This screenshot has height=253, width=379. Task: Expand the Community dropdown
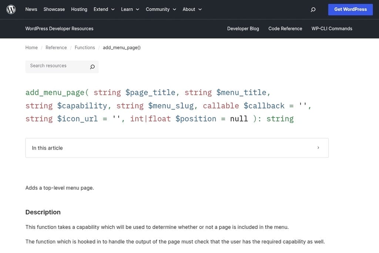(x=158, y=9)
